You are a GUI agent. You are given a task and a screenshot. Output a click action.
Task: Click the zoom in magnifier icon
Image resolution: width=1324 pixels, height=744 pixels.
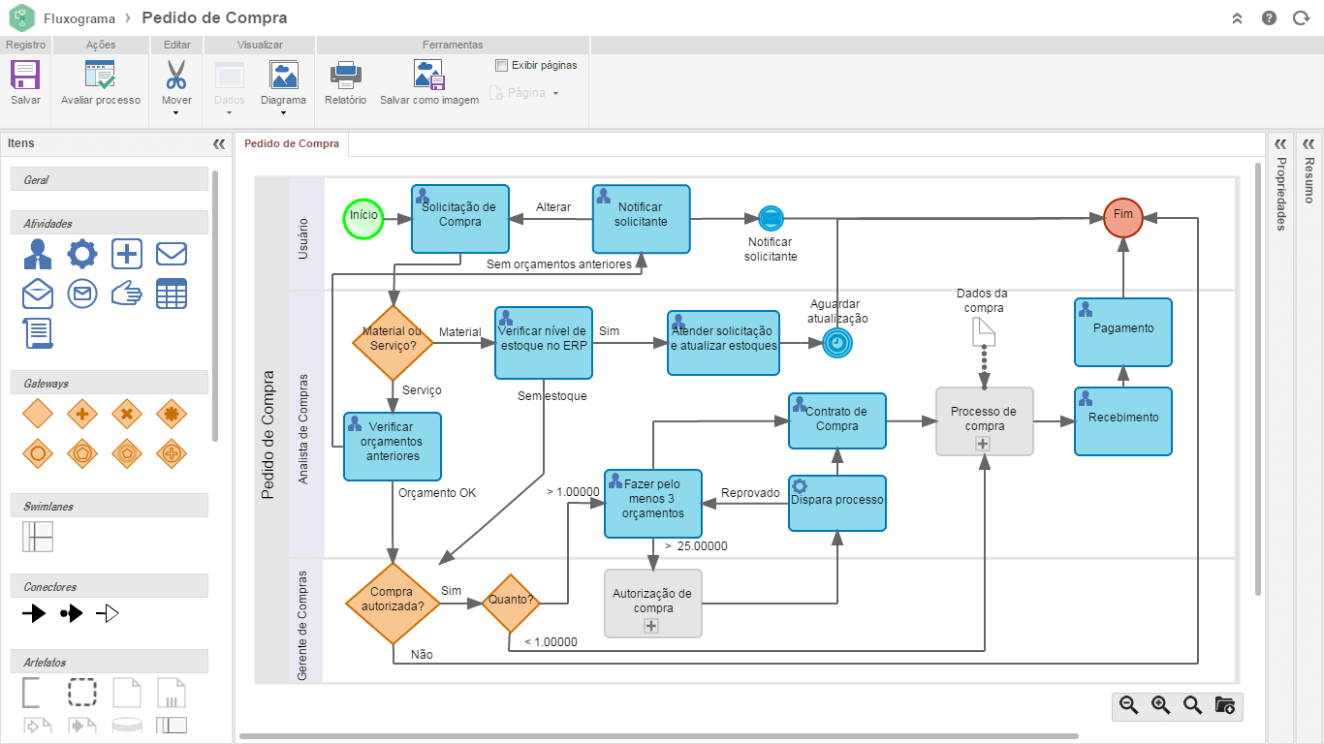[x=1160, y=705]
